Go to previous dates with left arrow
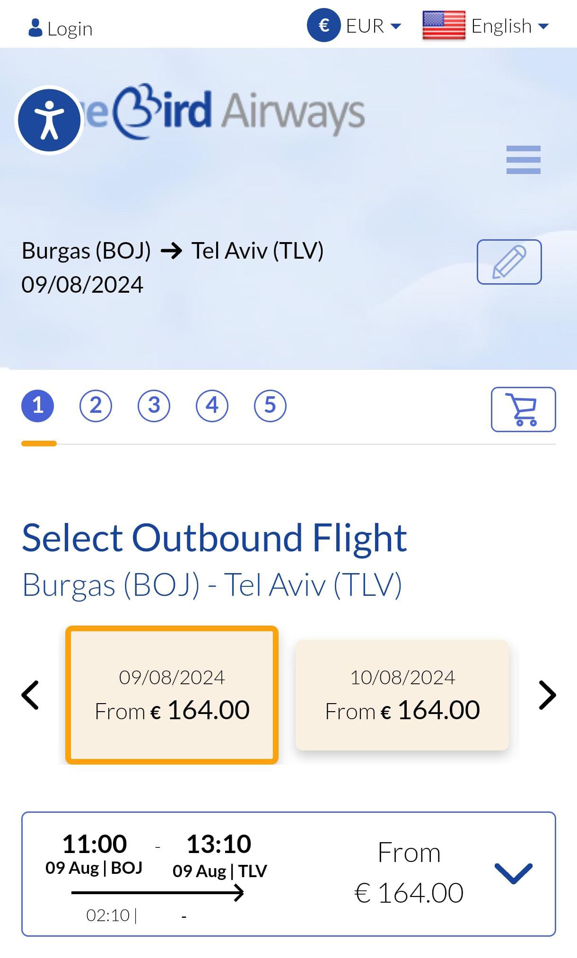This screenshot has height=958, width=577. (x=30, y=695)
